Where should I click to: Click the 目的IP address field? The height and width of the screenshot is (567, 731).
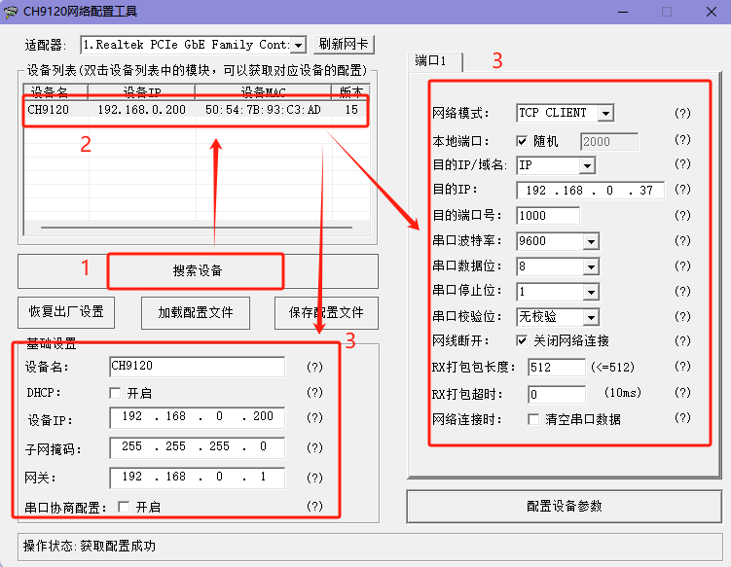(590, 190)
